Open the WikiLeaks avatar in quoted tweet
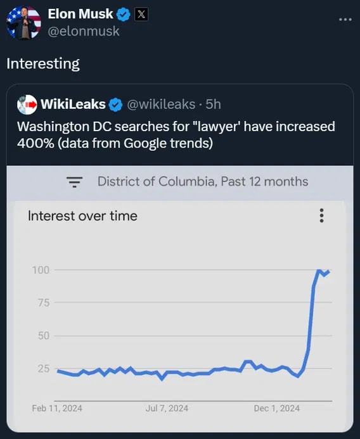 pyautogui.click(x=27, y=105)
